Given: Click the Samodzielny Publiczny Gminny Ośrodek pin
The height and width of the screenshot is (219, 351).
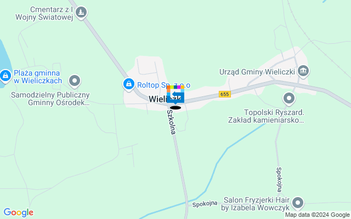Looking at the screenshot, I should tap(75, 80).
